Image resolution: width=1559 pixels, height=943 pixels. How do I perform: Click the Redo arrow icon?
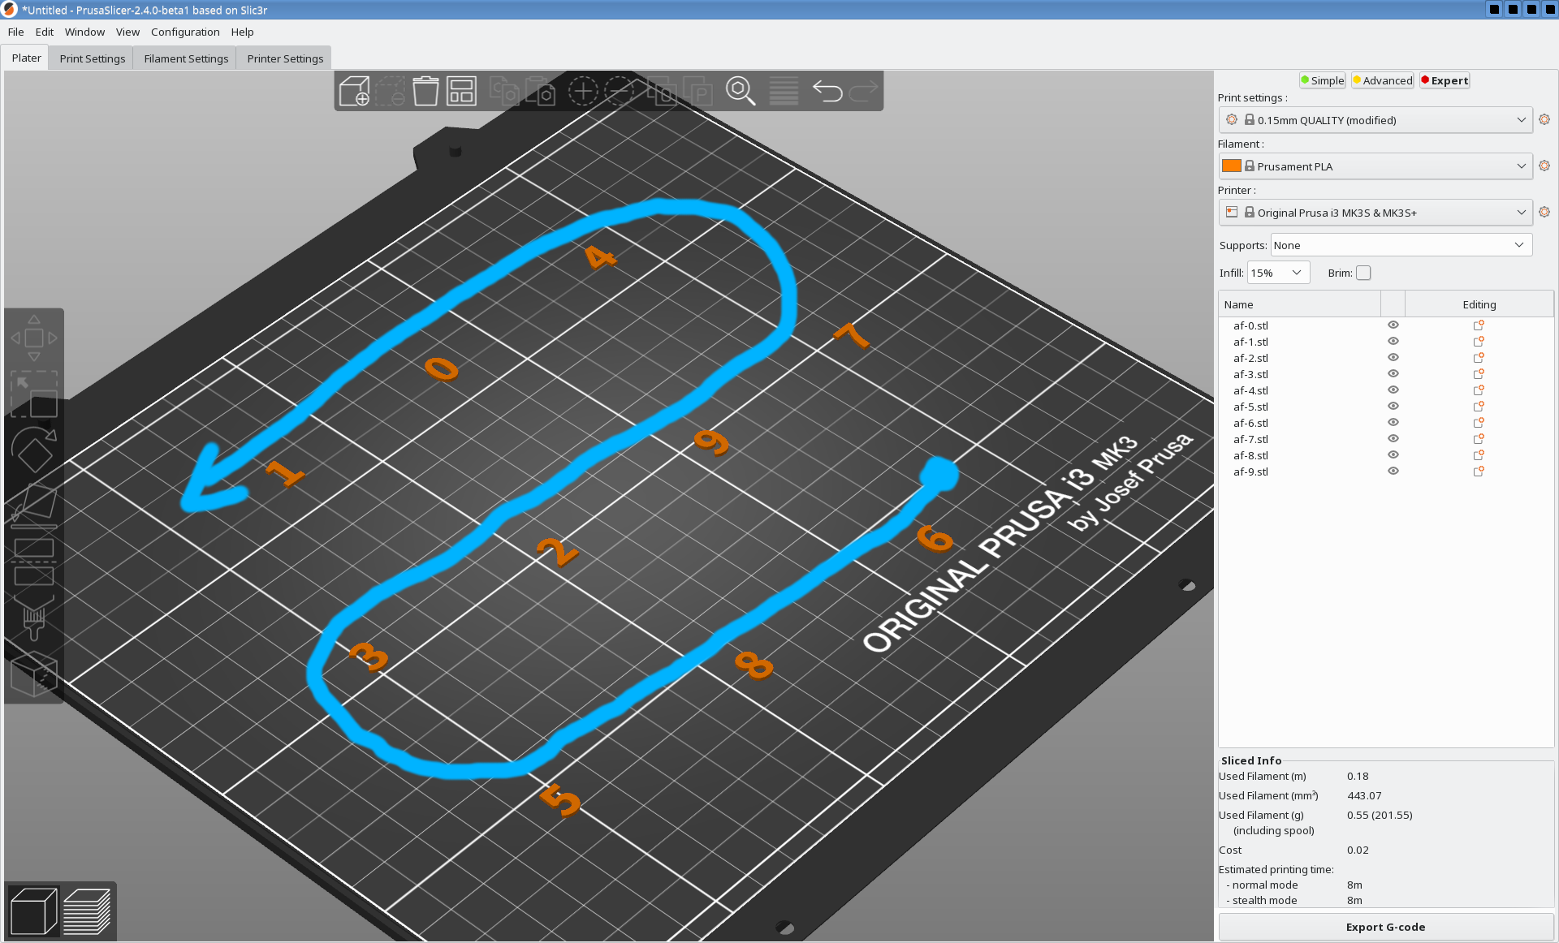(863, 91)
